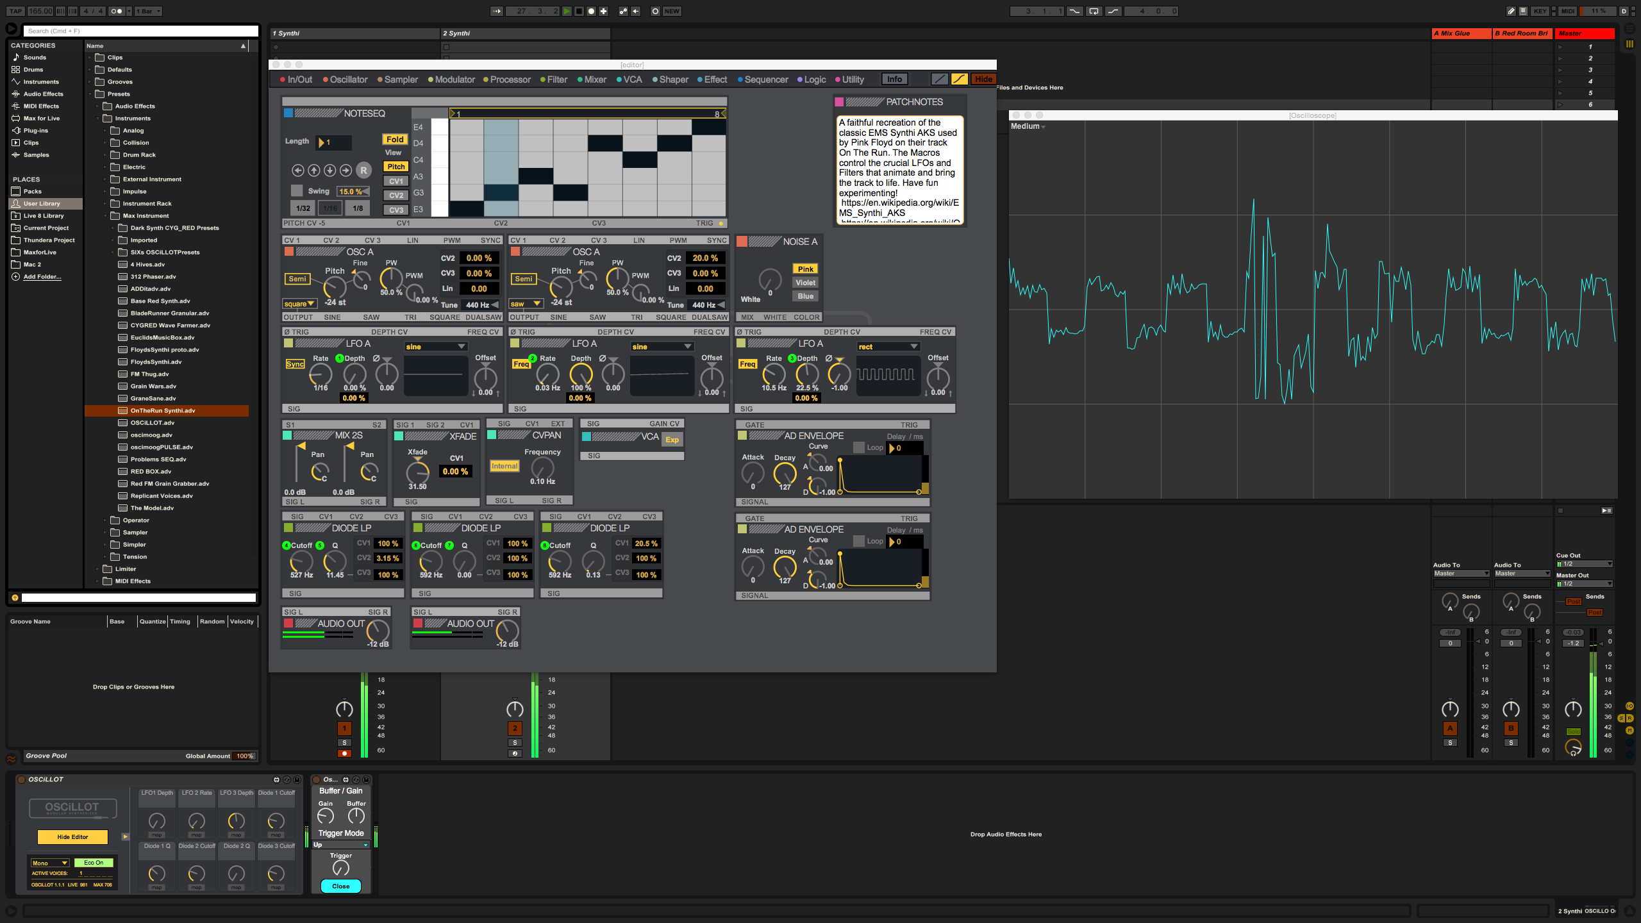Select OnTheRun Synthi.adv preset file
This screenshot has width=1641, height=923.
[163, 411]
